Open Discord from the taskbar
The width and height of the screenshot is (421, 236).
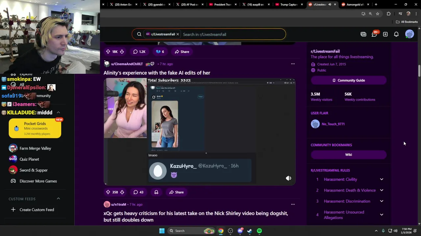[x=240, y=231]
